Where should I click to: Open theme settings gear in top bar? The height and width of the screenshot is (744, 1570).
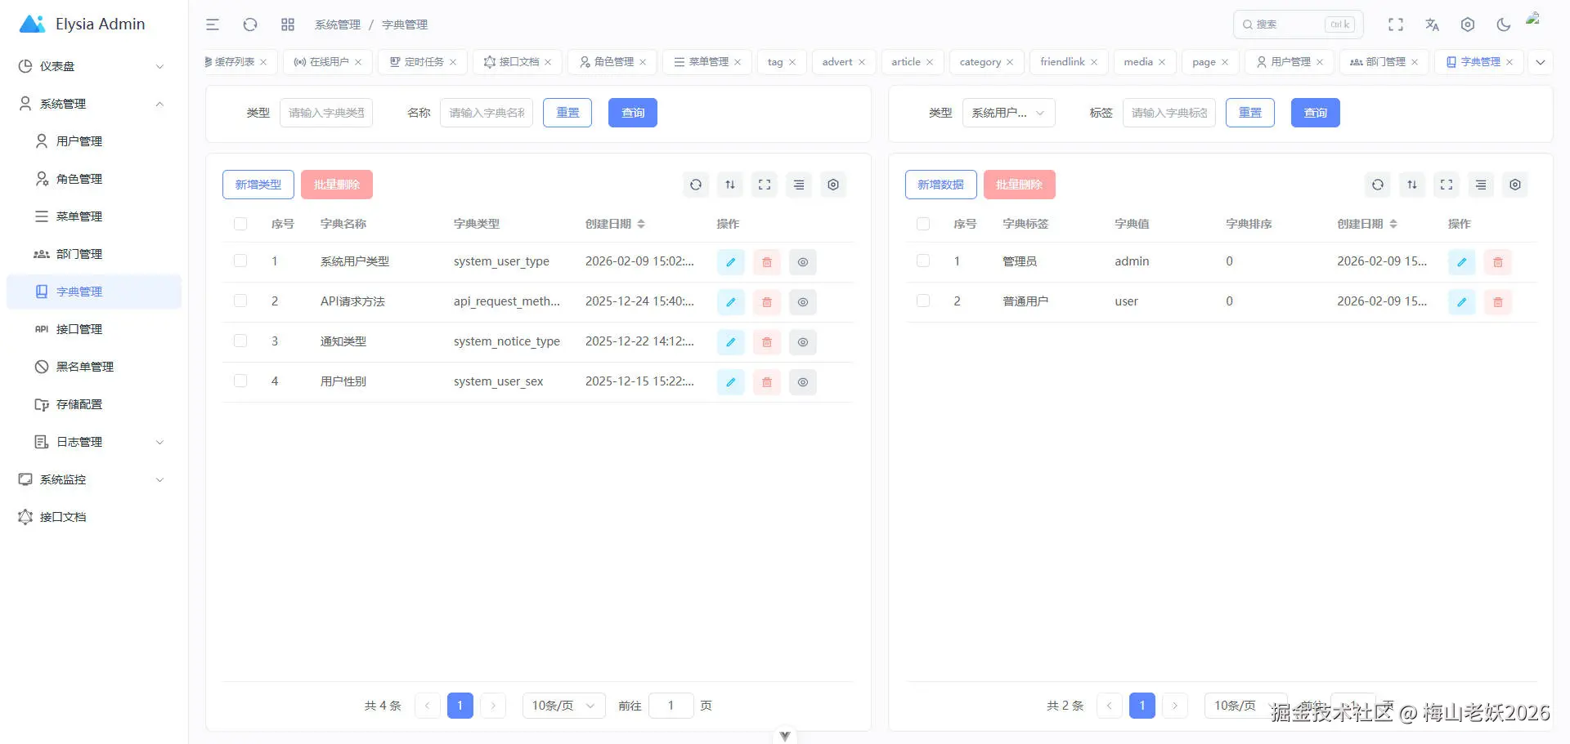[x=1468, y=25]
